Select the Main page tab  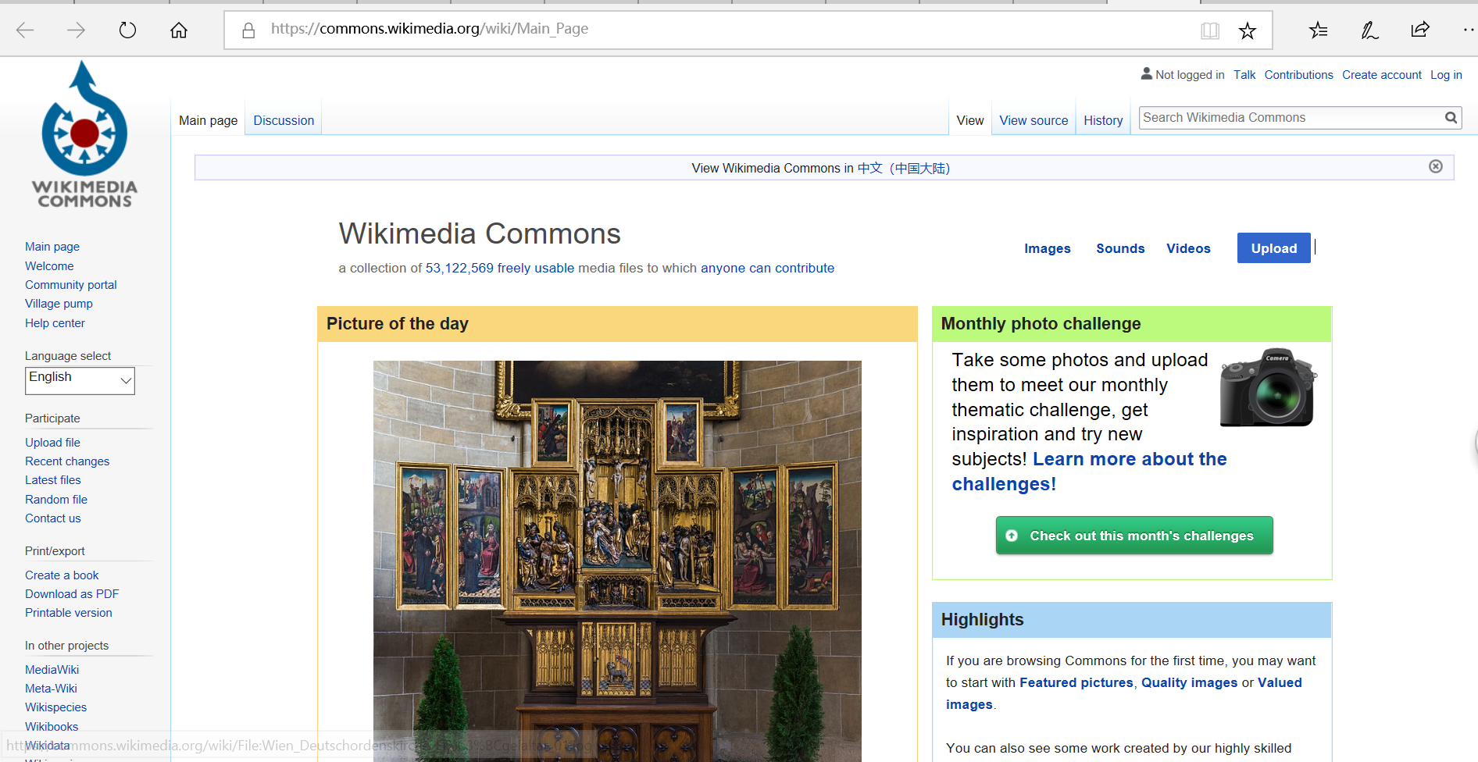(208, 120)
